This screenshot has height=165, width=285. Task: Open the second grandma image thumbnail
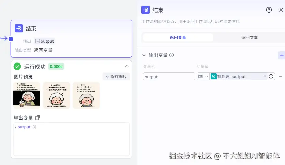coord(57,95)
